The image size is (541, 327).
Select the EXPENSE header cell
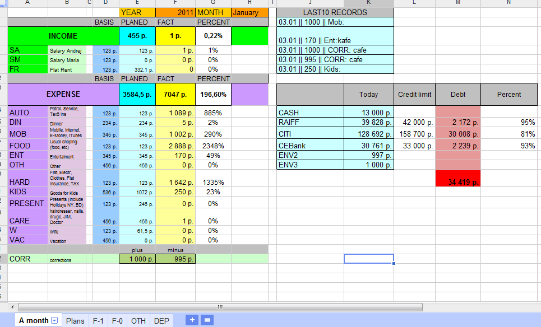tap(63, 94)
